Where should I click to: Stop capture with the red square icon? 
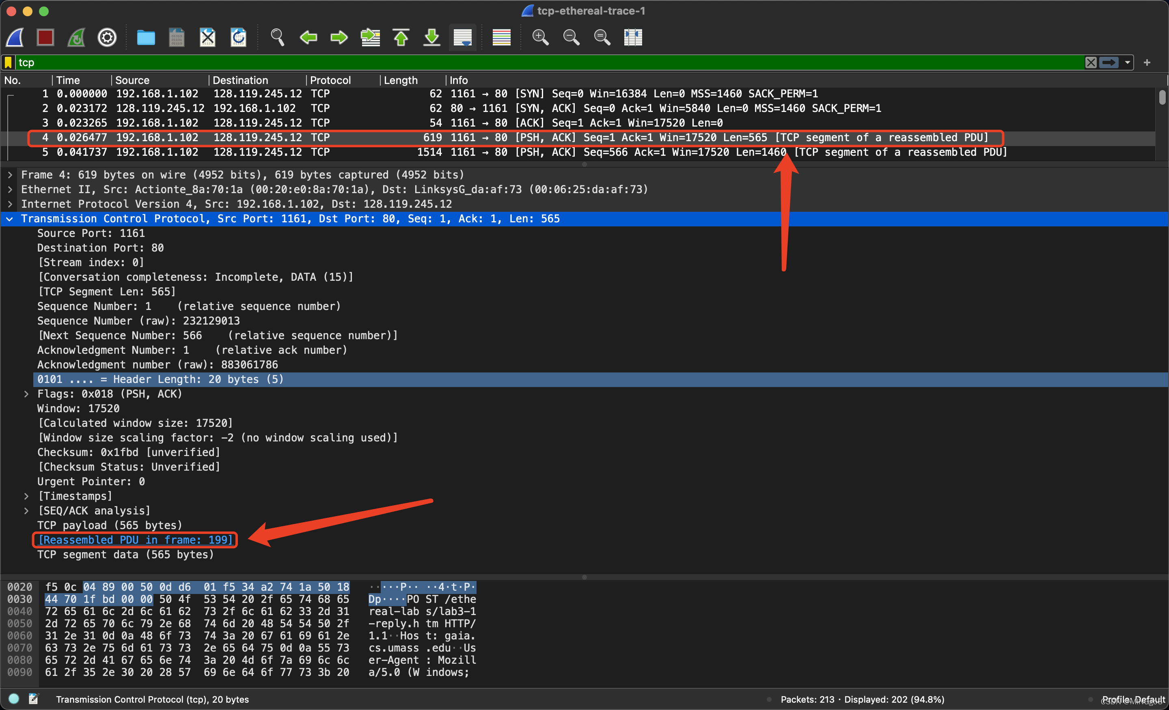[x=45, y=37]
